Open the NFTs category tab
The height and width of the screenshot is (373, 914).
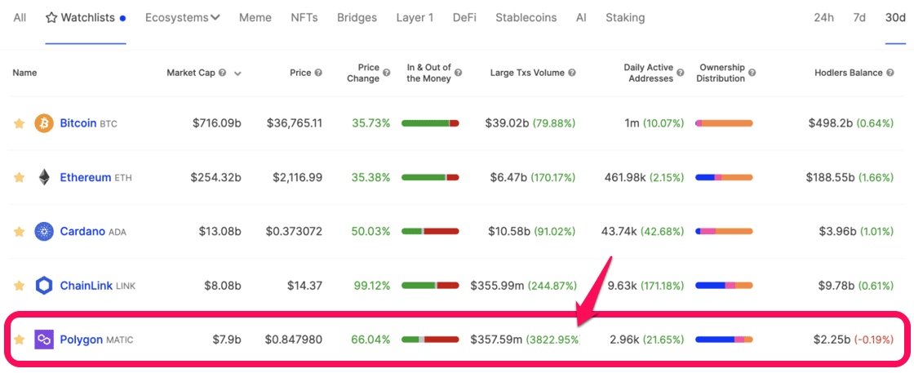(x=304, y=17)
